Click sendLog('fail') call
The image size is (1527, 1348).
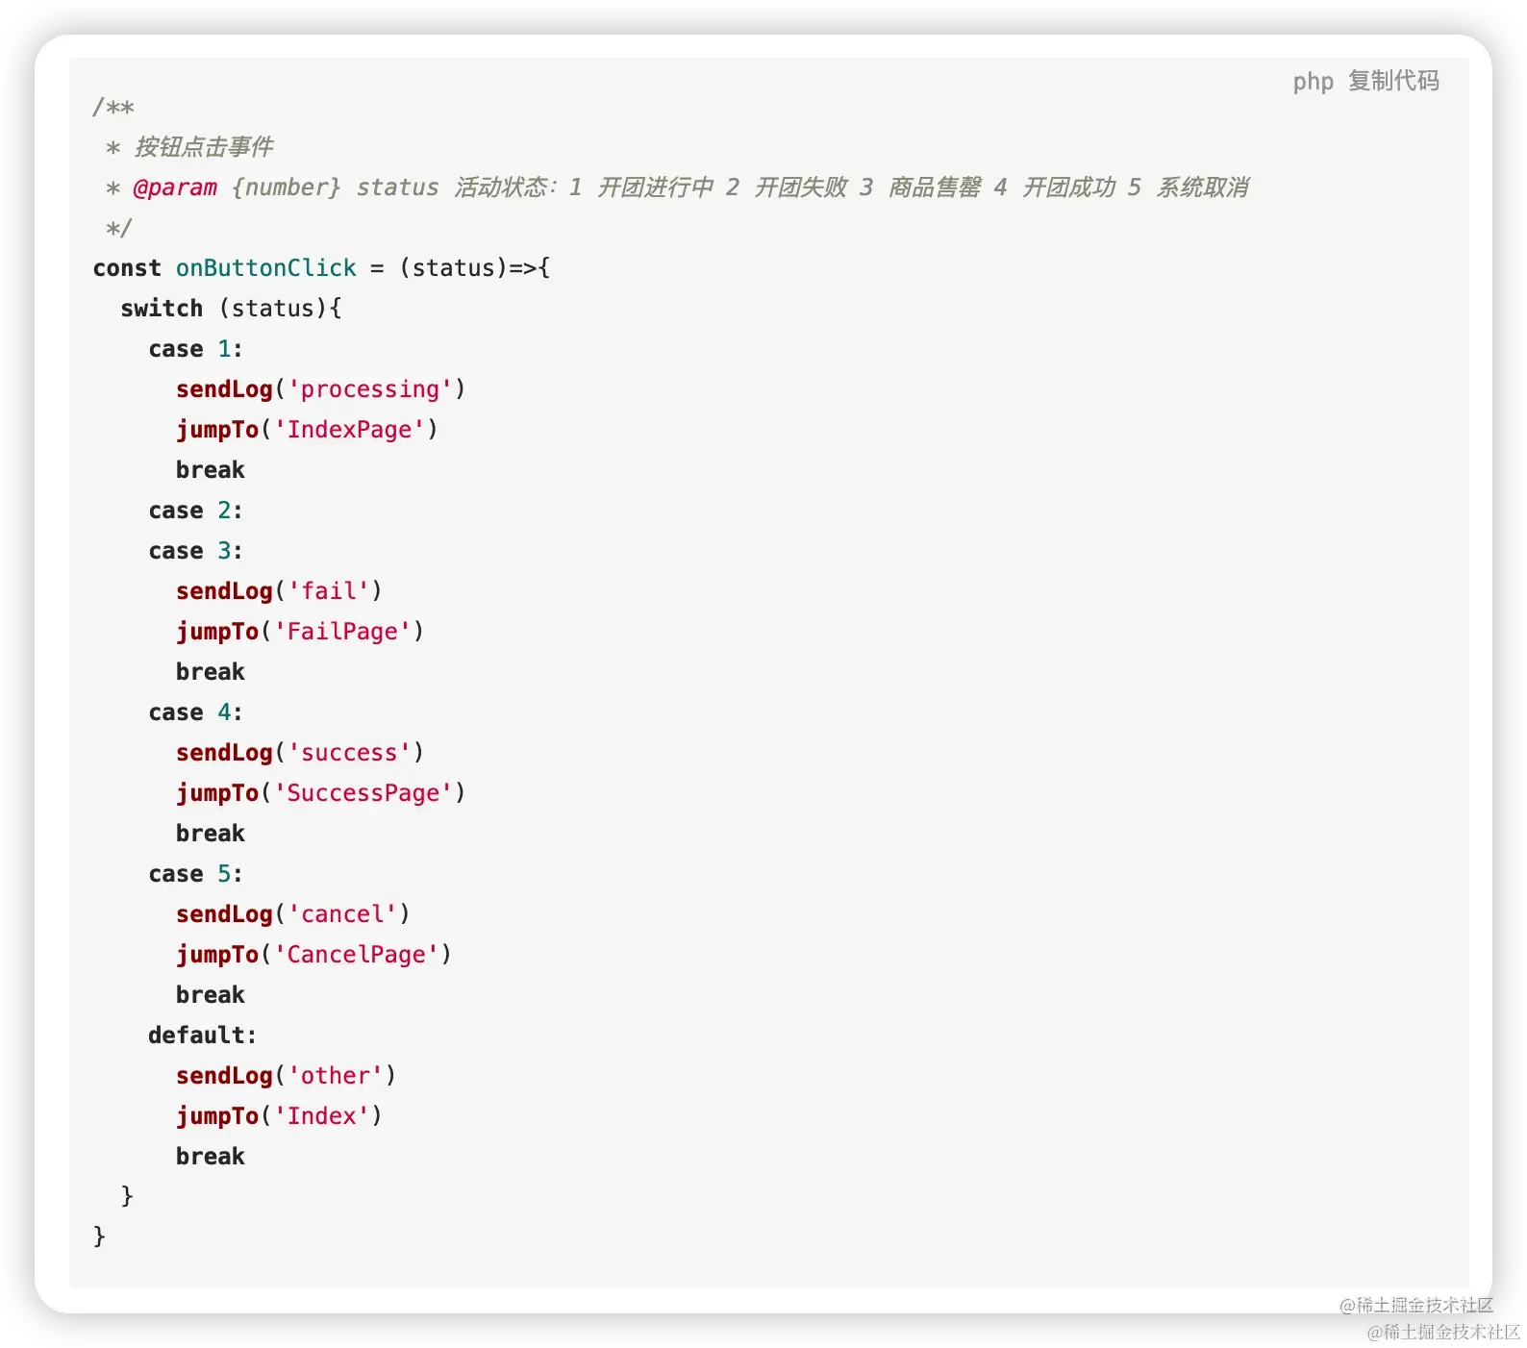[280, 591]
